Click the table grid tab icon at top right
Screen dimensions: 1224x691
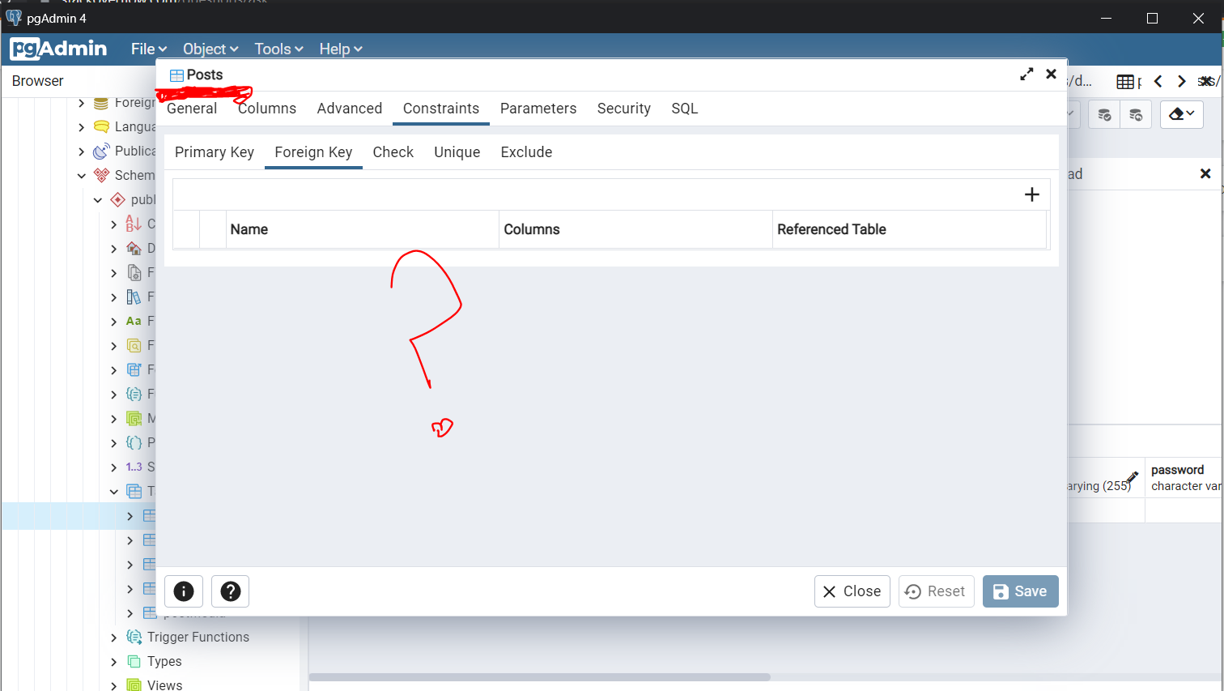[x=1124, y=81]
